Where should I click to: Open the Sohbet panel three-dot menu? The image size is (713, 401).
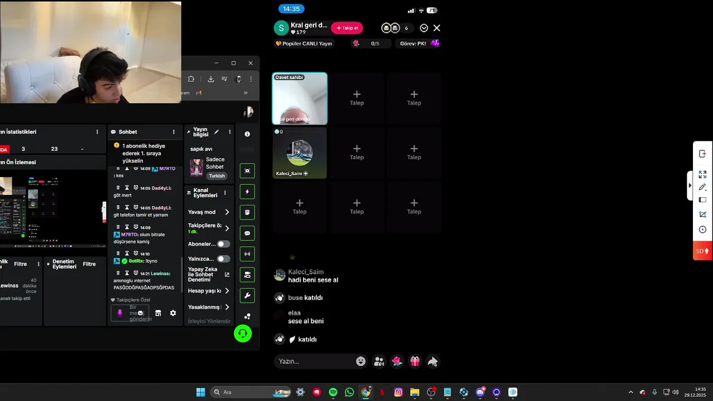174,132
